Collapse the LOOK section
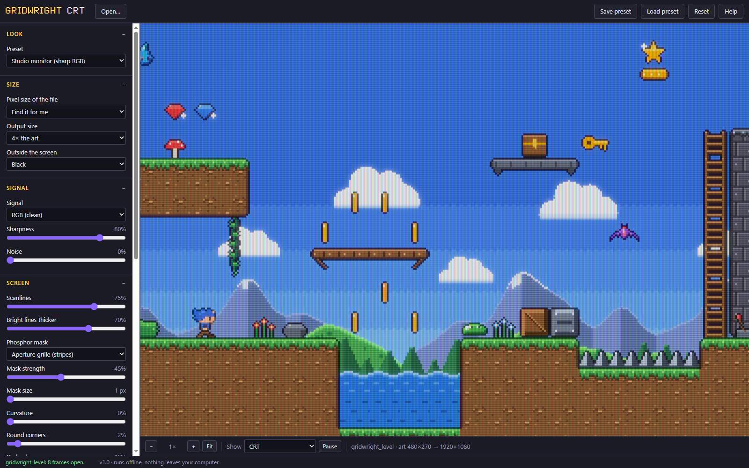Screen dimensions: 749x468 click(x=124, y=34)
